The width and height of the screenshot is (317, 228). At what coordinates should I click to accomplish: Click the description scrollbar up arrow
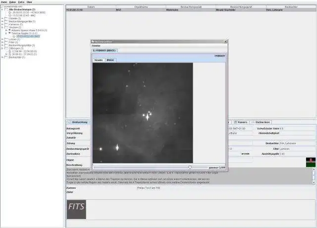point(314,170)
